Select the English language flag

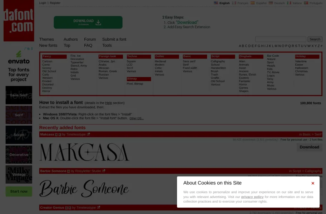coord(216,3)
